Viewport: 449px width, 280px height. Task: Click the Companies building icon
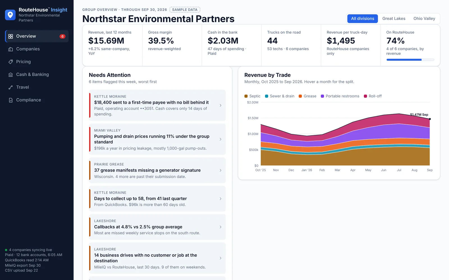pyautogui.click(x=11, y=49)
